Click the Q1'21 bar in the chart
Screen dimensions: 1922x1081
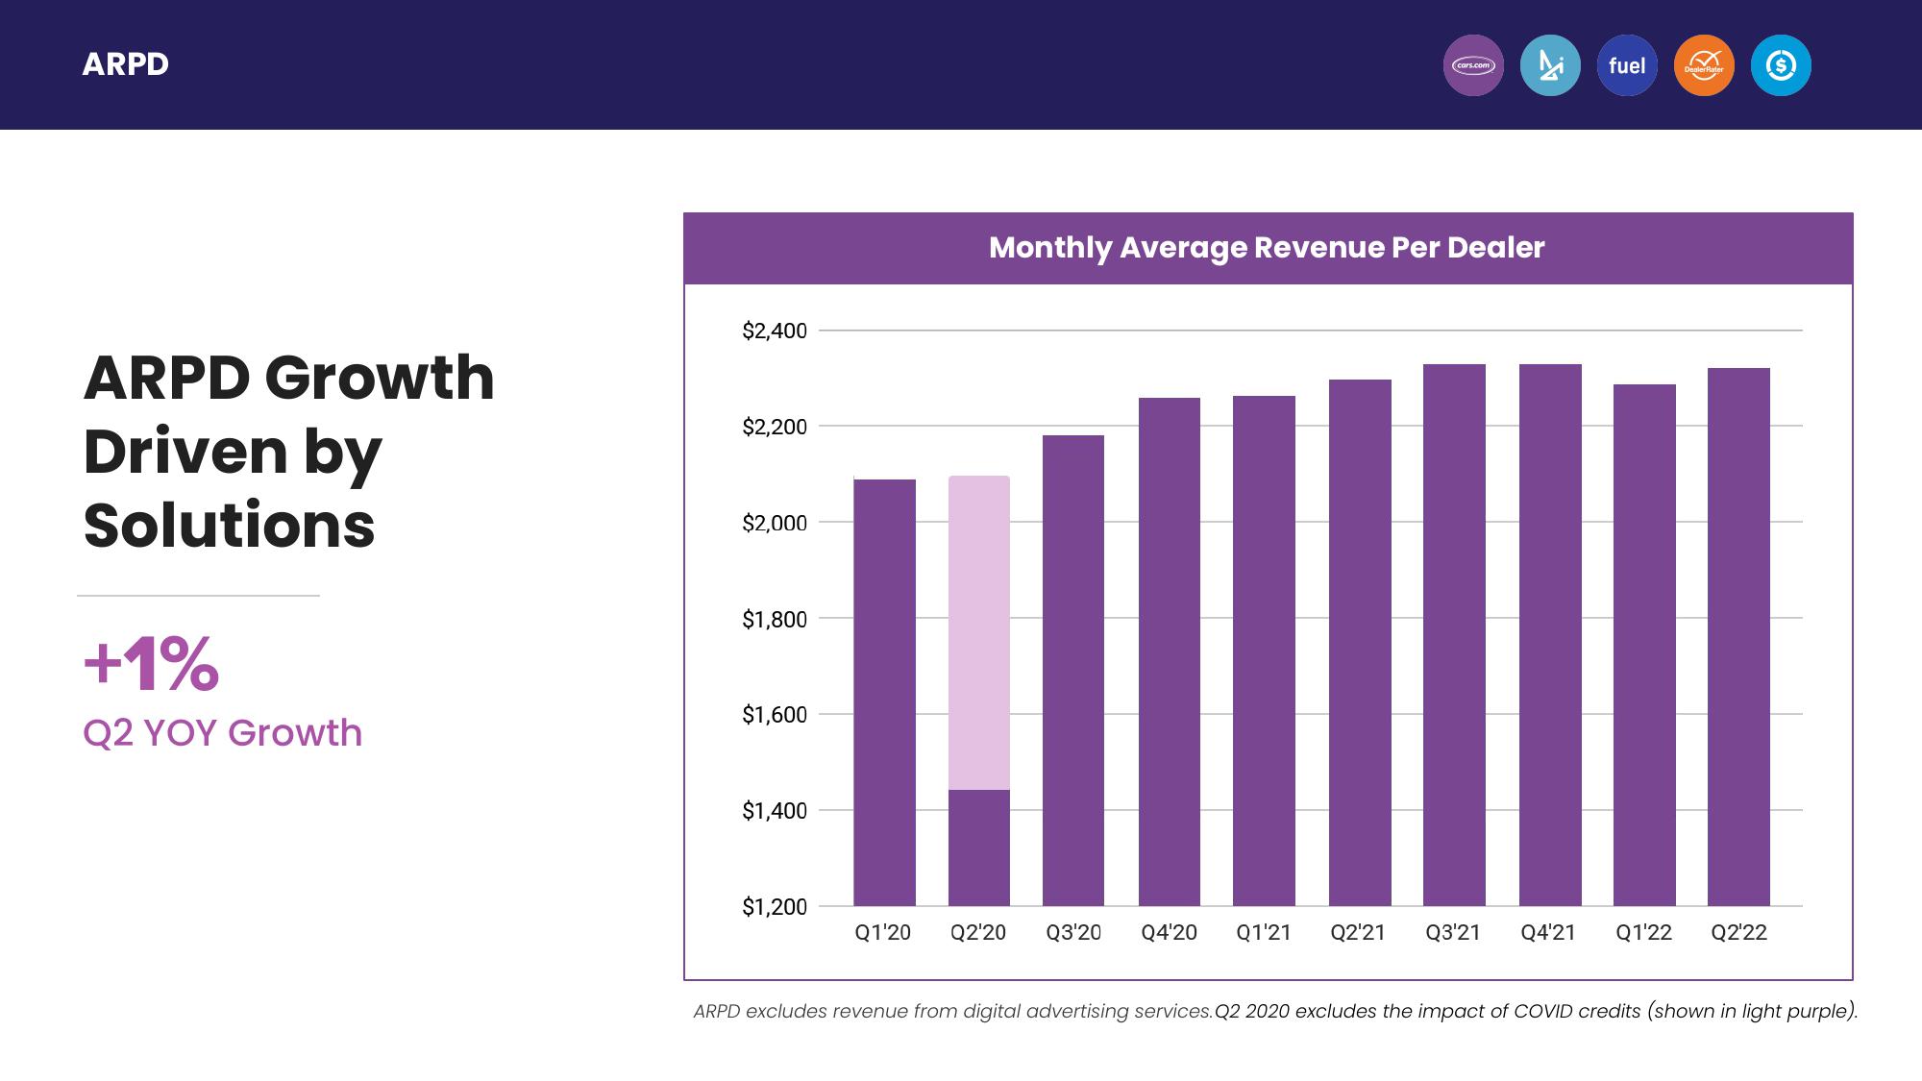point(1264,651)
